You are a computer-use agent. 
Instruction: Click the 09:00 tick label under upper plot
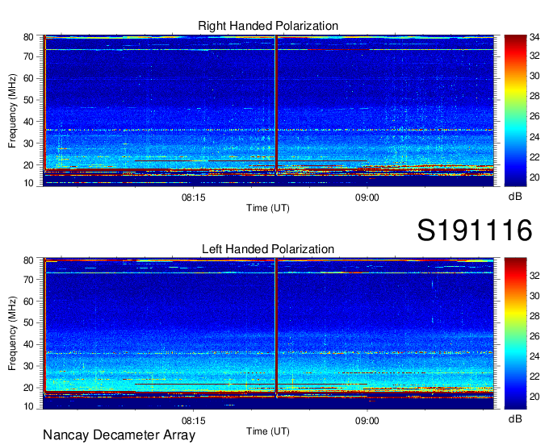[x=367, y=198]
